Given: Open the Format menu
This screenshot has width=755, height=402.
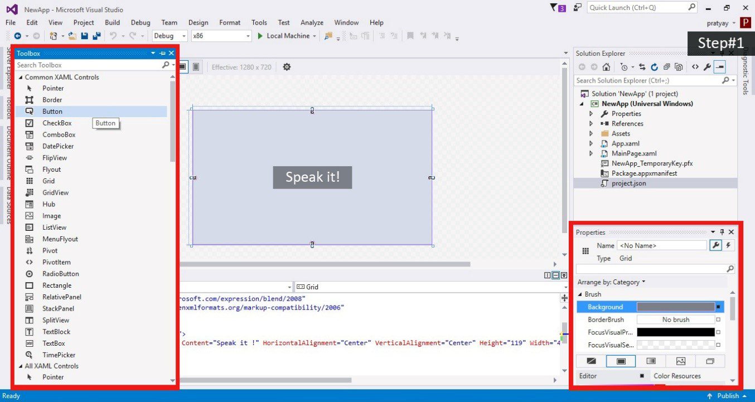Looking at the screenshot, I should 230,22.
